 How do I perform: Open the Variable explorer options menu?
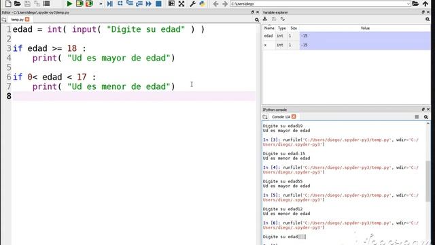click(x=428, y=19)
